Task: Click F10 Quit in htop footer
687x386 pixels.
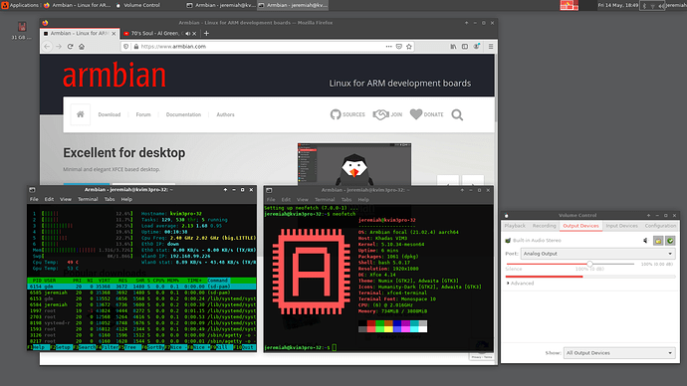Action: (244, 347)
